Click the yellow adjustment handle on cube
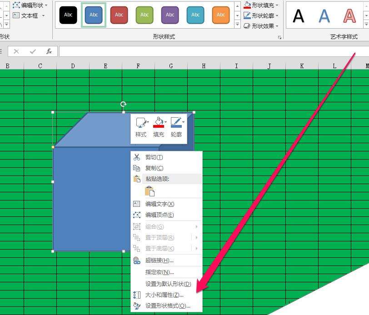Screen dimensions: 369x315 53,147
